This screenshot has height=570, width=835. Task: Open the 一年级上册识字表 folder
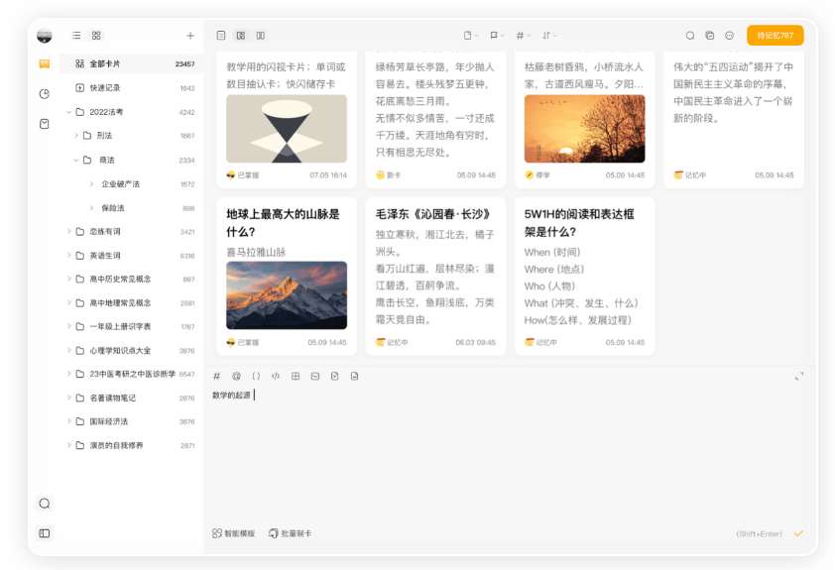click(x=132, y=326)
